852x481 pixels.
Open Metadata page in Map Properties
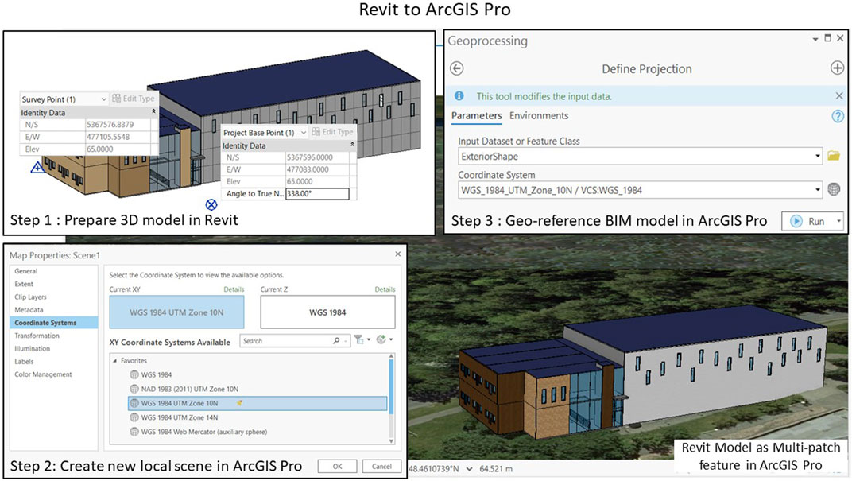coord(29,310)
